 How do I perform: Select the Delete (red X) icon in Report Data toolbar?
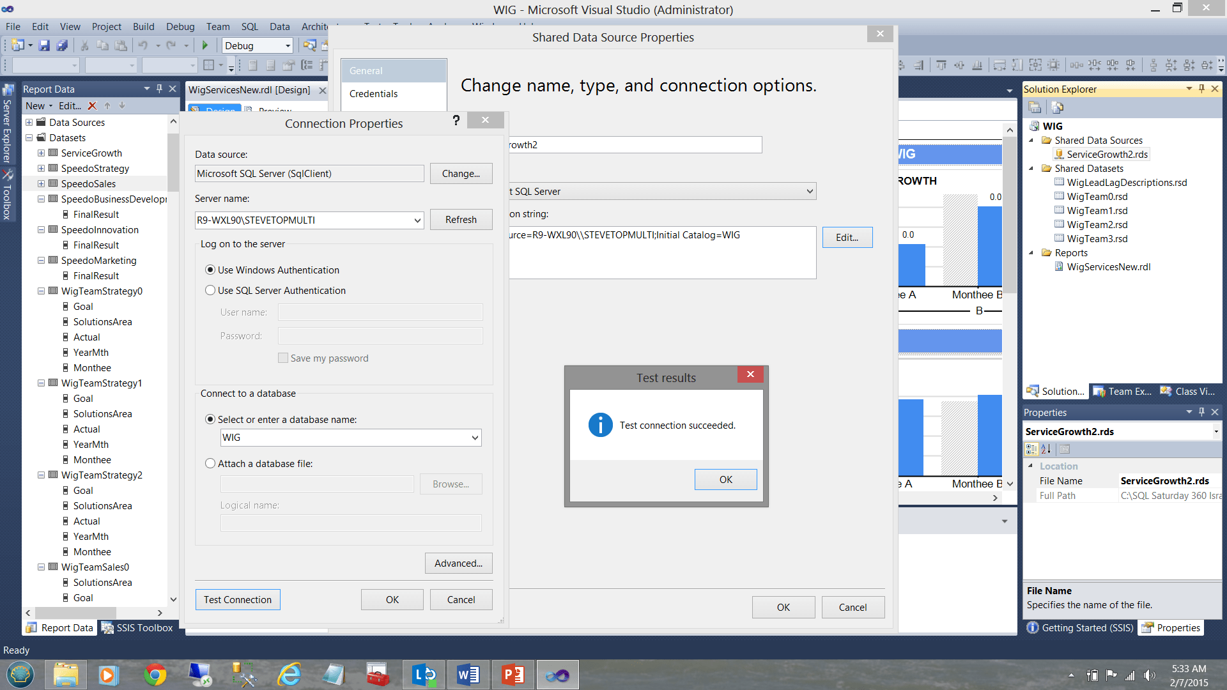point(92,105)
